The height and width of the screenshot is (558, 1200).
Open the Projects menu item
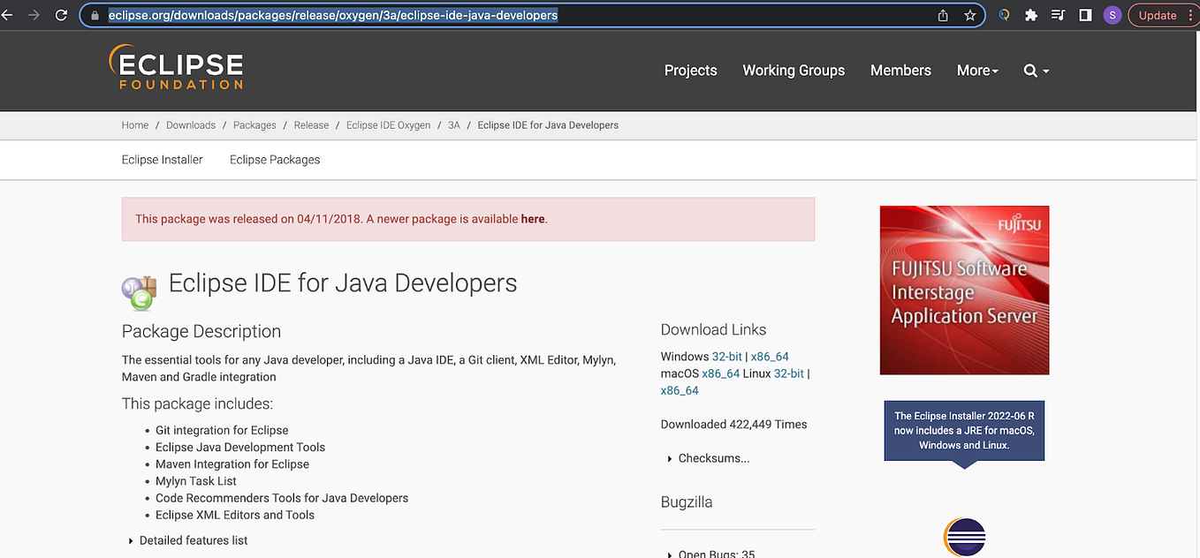(690, 70)
